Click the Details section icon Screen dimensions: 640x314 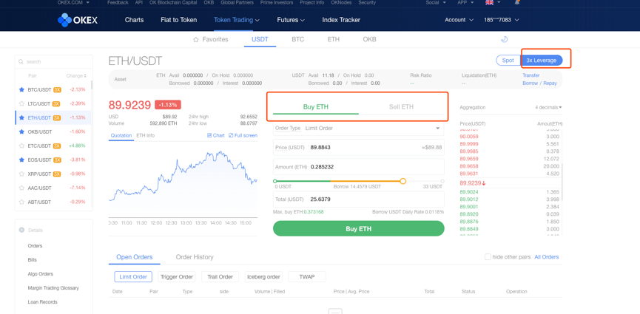21,230
